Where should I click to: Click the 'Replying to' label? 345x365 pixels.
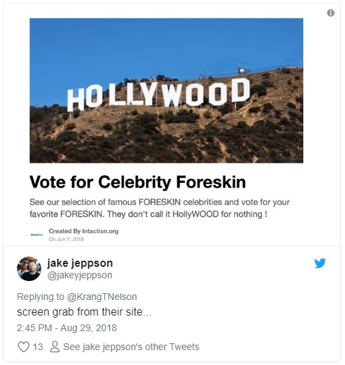[x=41, y=297]
